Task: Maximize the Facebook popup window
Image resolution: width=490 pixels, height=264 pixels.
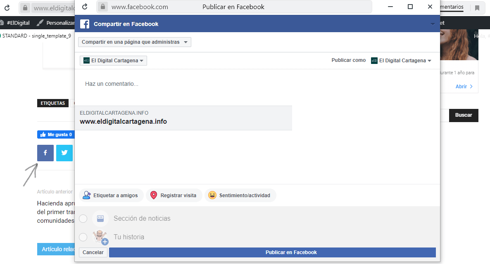Action: (410, 7)
